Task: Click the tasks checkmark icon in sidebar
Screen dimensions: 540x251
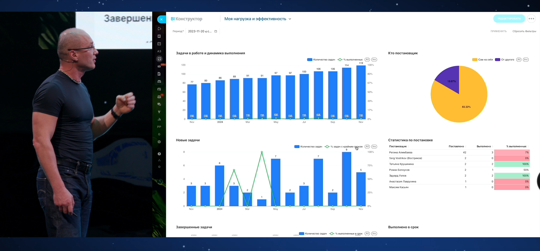Action: pyautogui.click(x=159, y=59)
